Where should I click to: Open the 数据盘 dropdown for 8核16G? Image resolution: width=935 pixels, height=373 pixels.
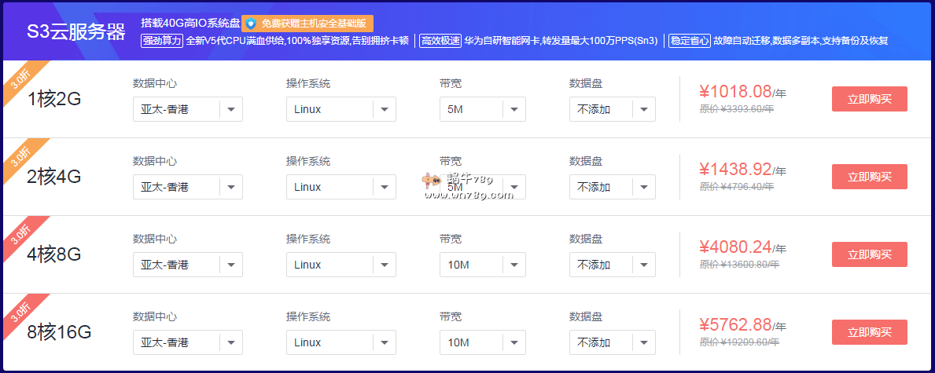click(x=612, y=342)
